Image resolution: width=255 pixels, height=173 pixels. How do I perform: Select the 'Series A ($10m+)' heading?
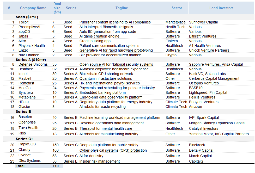pyautogui.click(x=31, y=60)
